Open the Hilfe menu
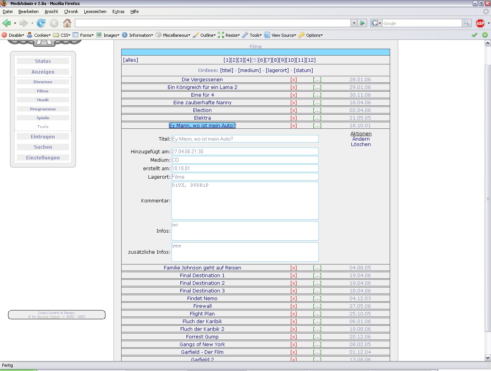Image resolution: width=491 pixels, height=371 pixels. (x=134, y=11)
